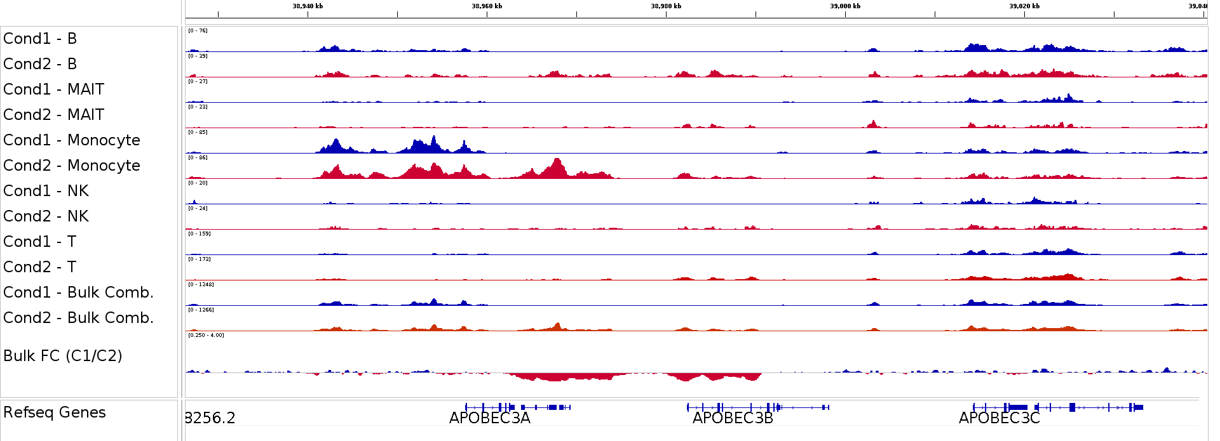The width and height of the screenshot is (1220, 441).
Task: Click the Cond1 - MAIT track name
Action: pyautogui.click(x=53, y=89)
